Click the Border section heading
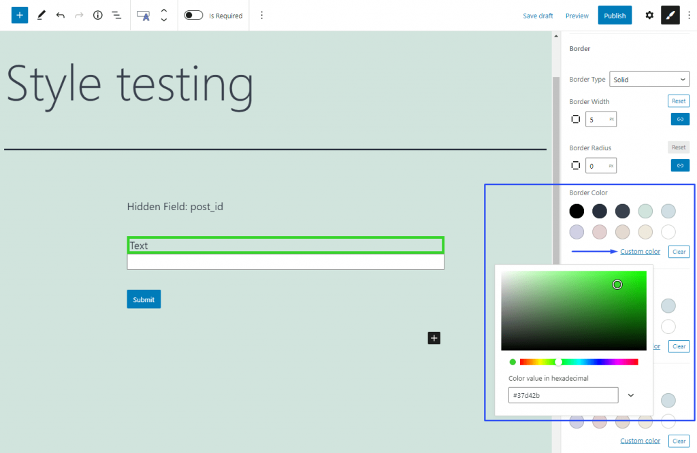This screenshot has height=453, width=697. pos(580,48)
